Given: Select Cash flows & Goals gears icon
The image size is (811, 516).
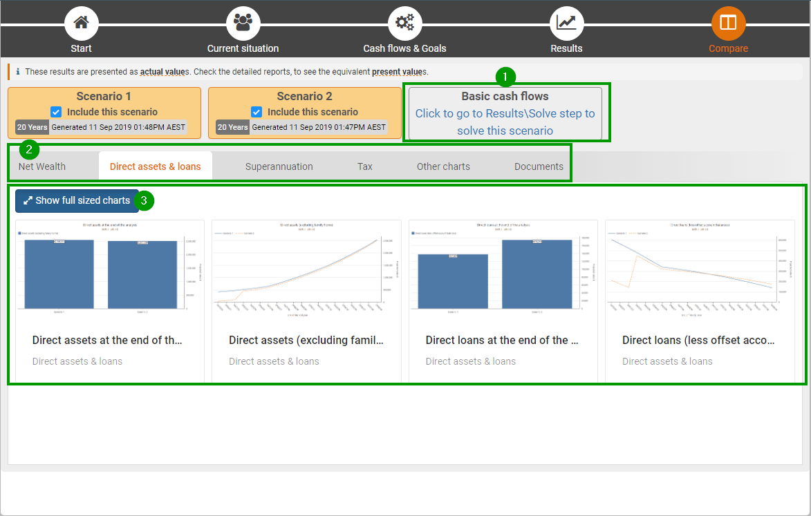Looking at the screenshot, I should [x=404, y=23].
